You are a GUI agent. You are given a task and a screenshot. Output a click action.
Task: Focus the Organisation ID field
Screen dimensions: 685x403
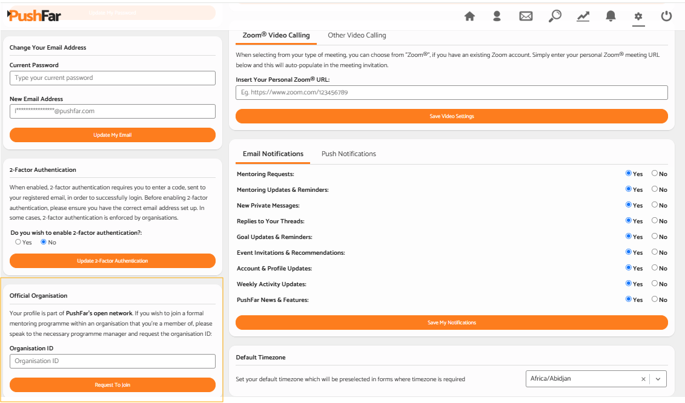pyautogui.click(x=112, y=361)
